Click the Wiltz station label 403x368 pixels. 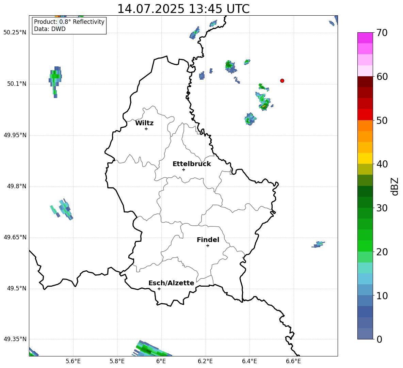(x=144, y=123)
